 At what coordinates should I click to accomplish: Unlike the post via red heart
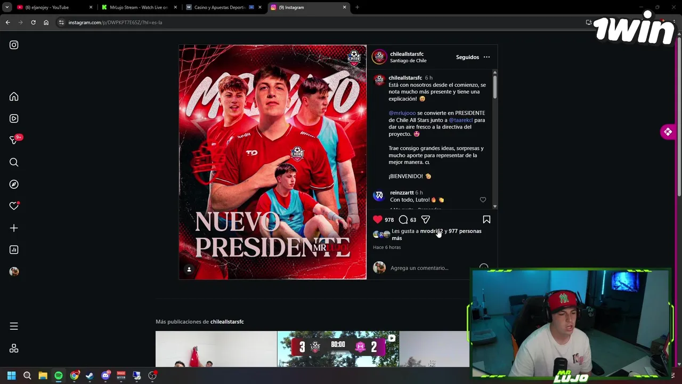point(377,219)
